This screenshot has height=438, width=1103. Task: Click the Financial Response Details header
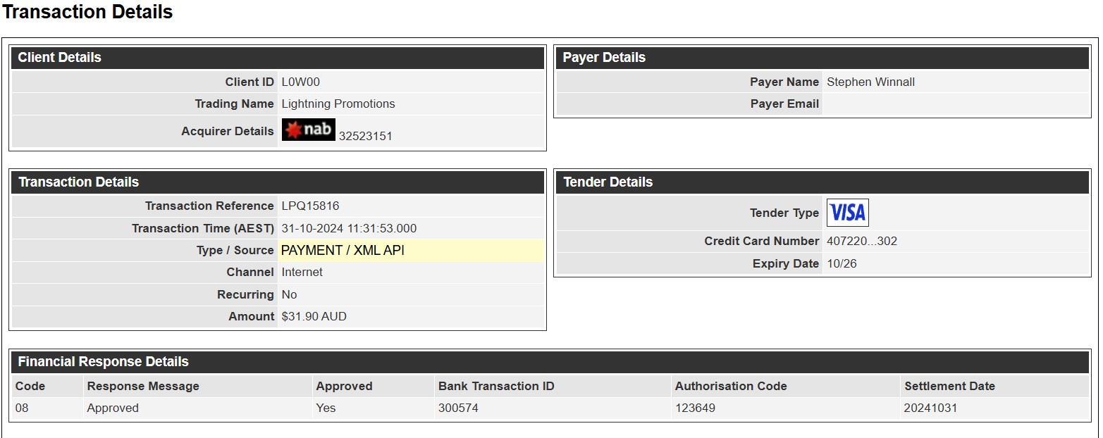coord(550,362)
